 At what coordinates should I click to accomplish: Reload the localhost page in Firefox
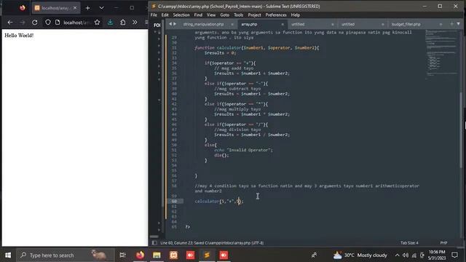pyautogui.click(x=35, y=23)
